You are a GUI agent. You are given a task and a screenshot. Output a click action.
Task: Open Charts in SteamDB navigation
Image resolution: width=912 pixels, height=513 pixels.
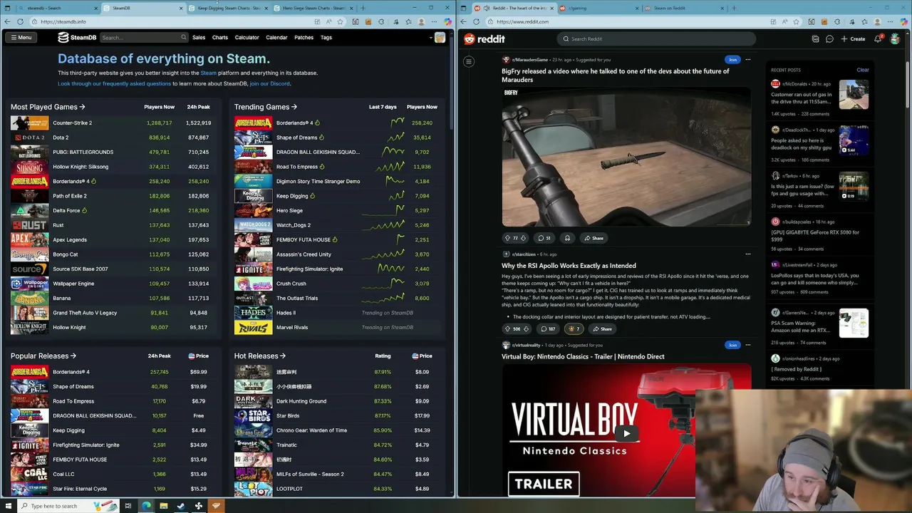[x=220, y=37]
